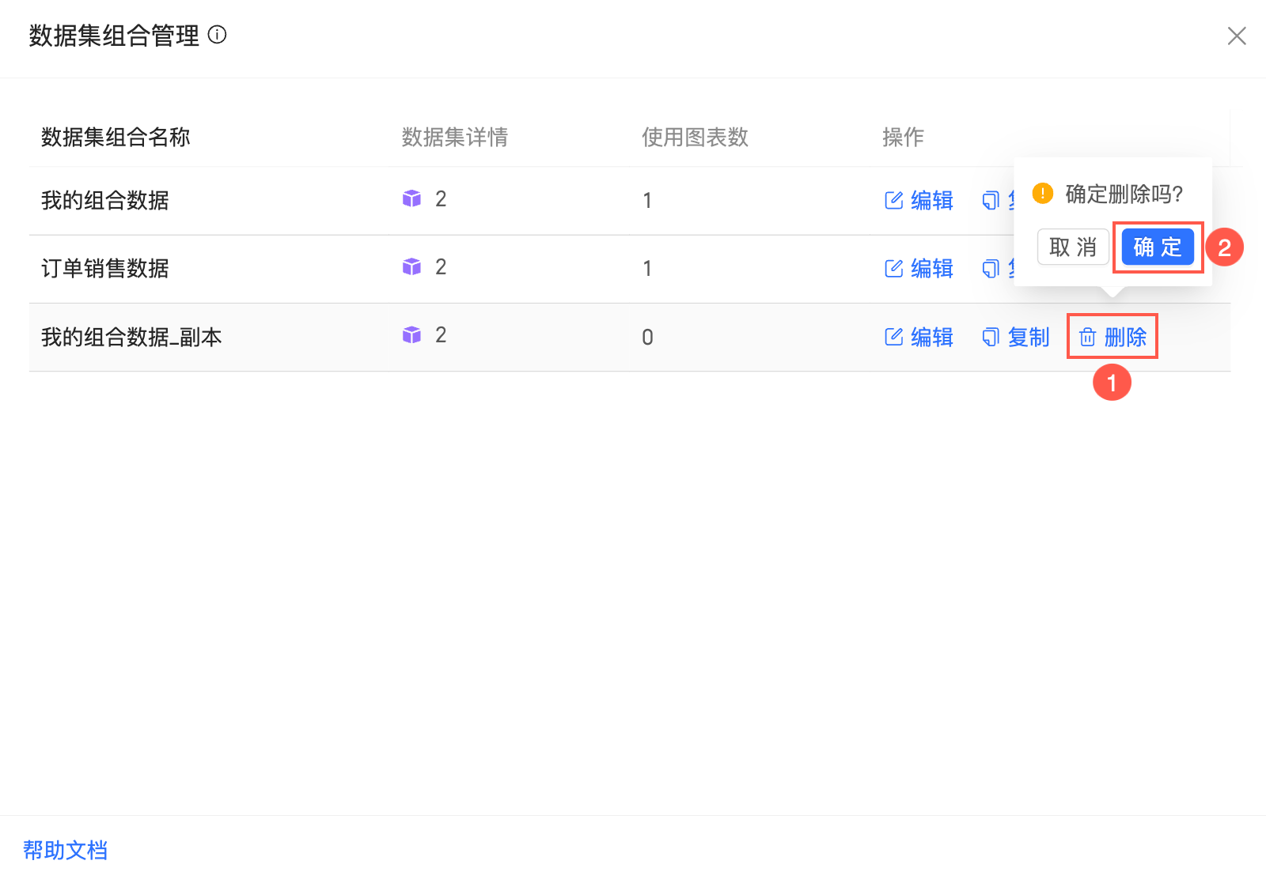Image resolution: width=1266 pixels, height=887 pixels.
Task: Click the orange warning icon in delete popup
Action: pyautogui.click(x=1043, y=193)
